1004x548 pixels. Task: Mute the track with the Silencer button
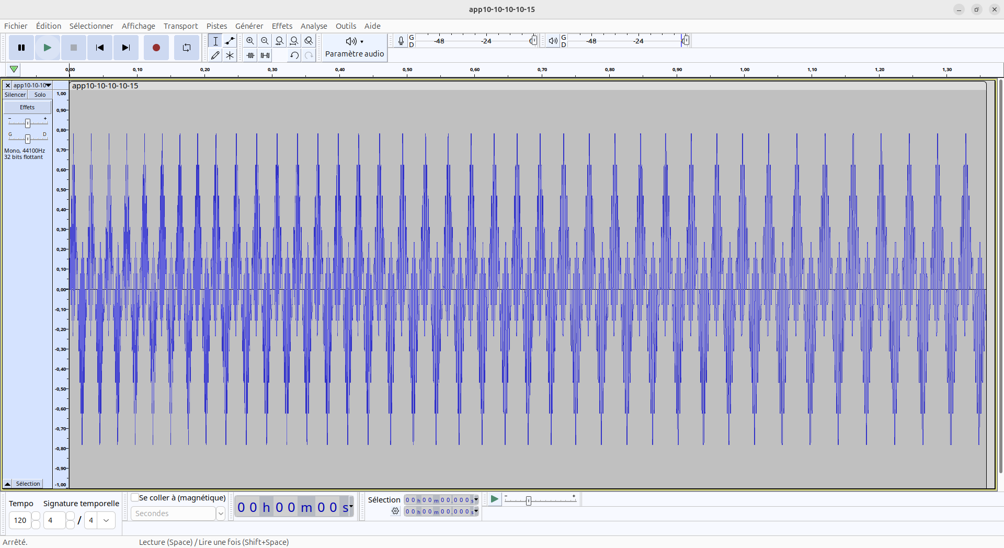tap(15, 95)
